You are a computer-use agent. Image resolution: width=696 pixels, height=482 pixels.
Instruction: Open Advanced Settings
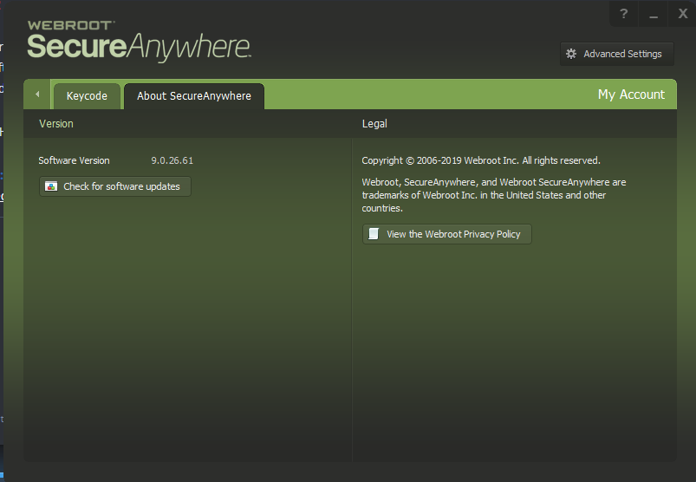coord(616,54)
